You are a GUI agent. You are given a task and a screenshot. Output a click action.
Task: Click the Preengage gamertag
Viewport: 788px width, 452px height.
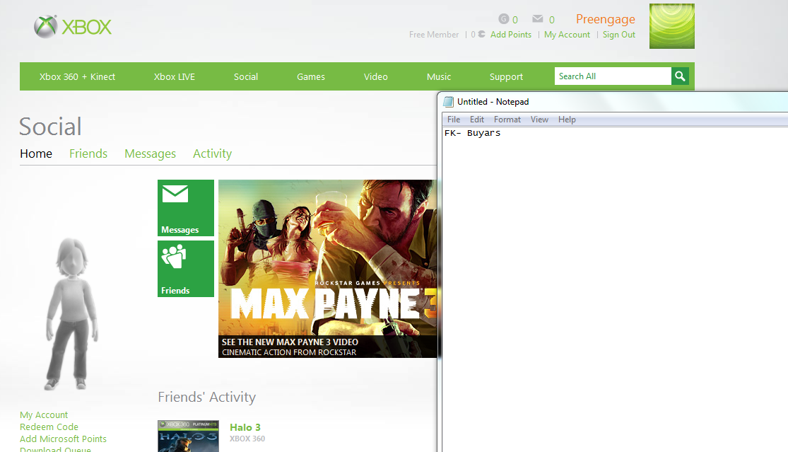(605, 19)
